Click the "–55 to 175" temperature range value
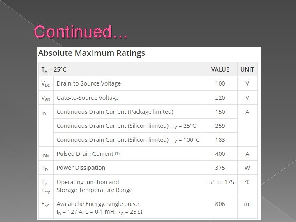The width and height of the screenshot is (296, 222). [220, 182]
